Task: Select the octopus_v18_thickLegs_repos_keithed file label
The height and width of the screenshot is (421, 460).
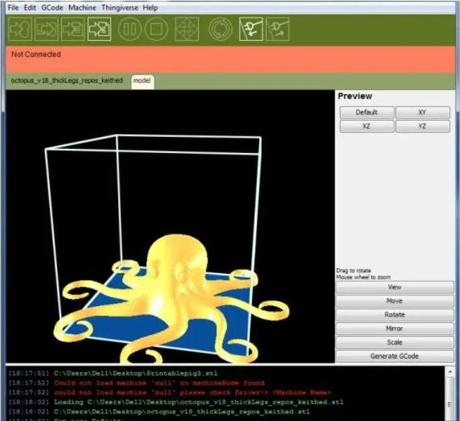Action: pyautogui.click(x=66, y=81)
